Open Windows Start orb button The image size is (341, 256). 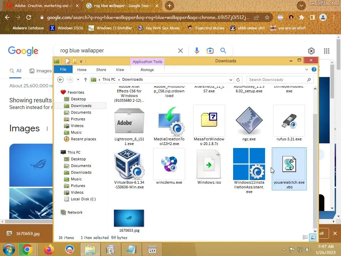(9, 249)
